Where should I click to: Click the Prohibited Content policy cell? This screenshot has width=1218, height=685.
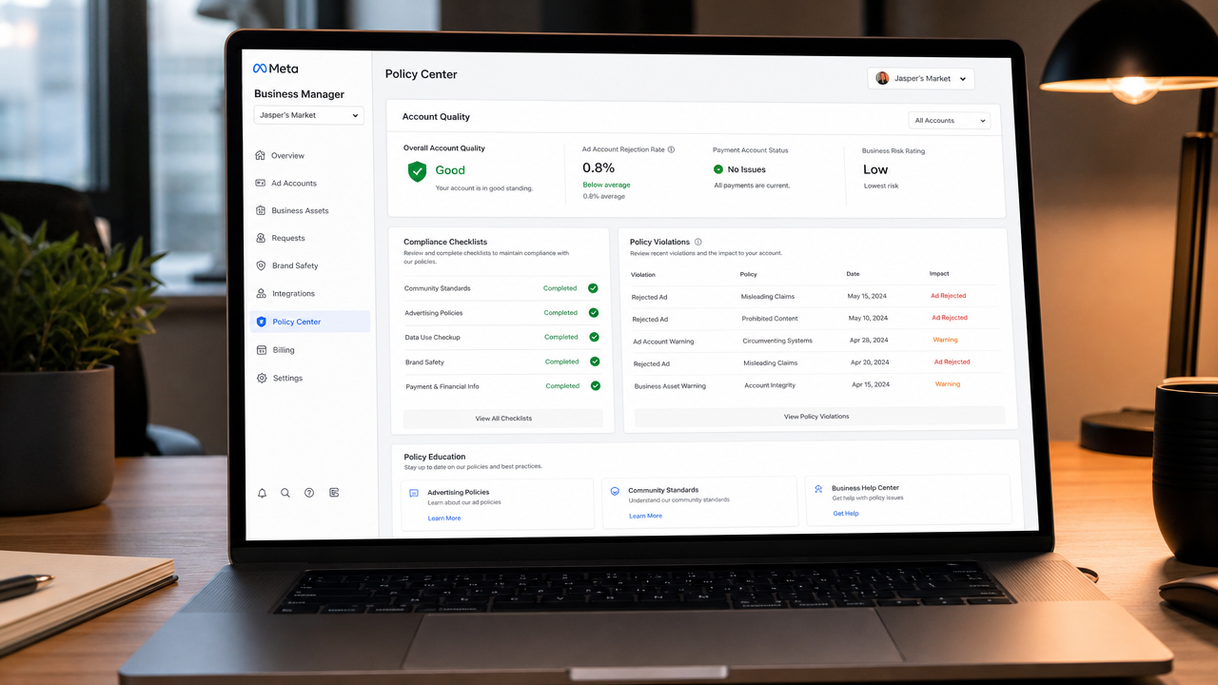click(770, 319)
